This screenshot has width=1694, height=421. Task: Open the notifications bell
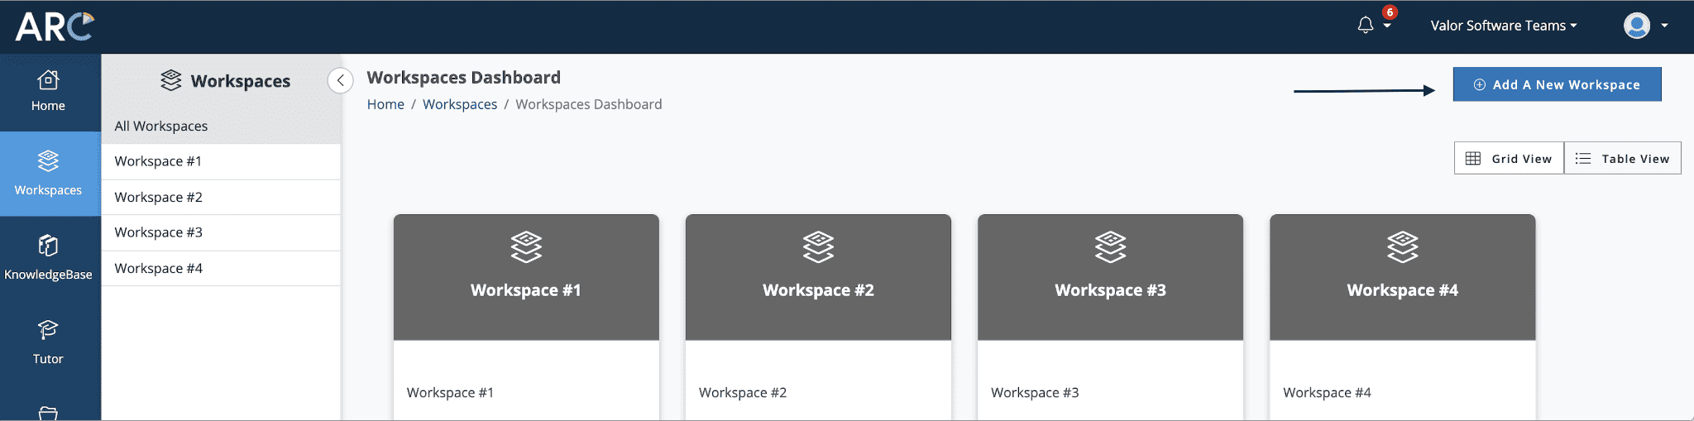pos(1365,26)
